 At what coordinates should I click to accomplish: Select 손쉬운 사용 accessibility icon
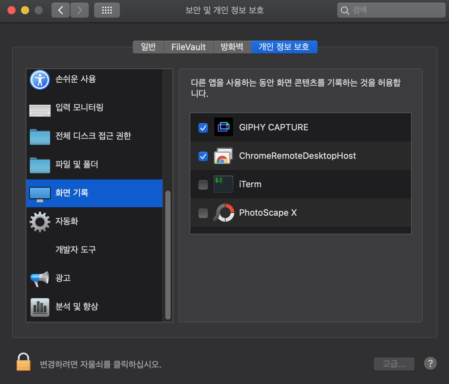40,80
